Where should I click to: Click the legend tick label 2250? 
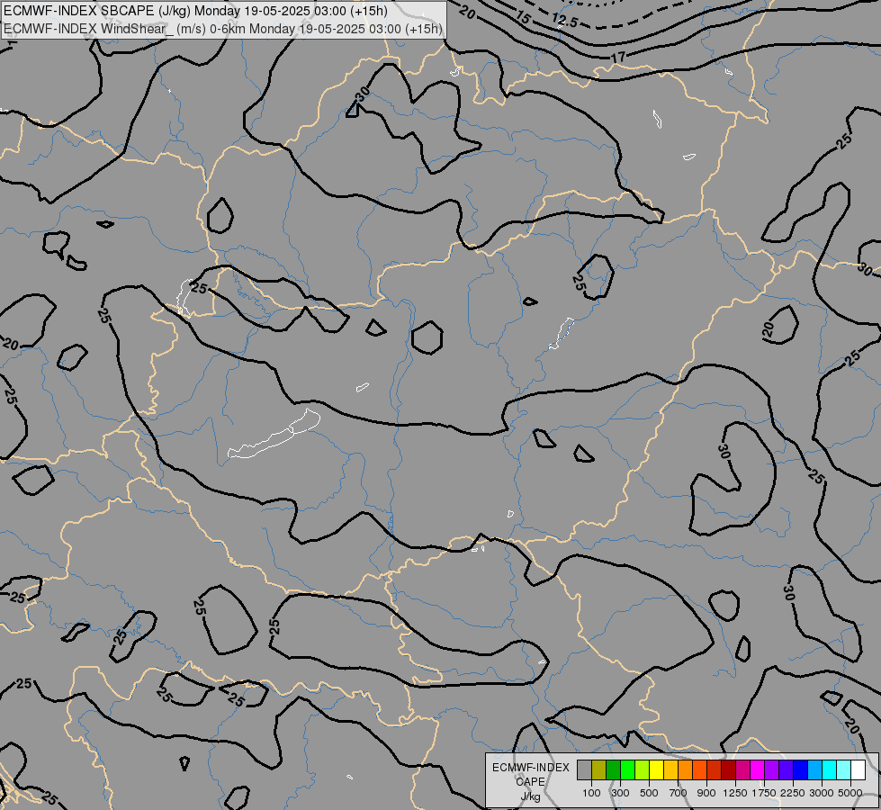tap(793, 793)
